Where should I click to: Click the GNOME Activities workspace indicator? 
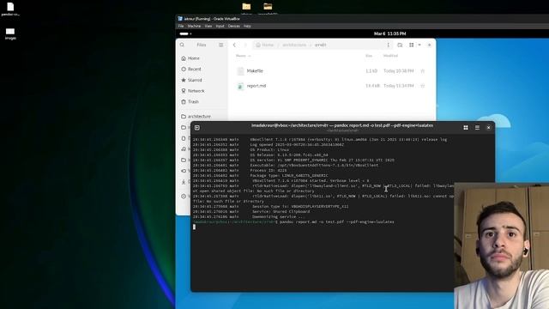tap(185, 34)
